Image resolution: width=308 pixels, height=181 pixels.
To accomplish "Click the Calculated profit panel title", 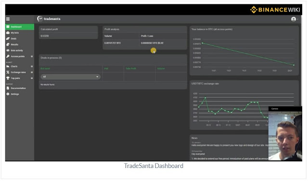I will pos(49,29).
